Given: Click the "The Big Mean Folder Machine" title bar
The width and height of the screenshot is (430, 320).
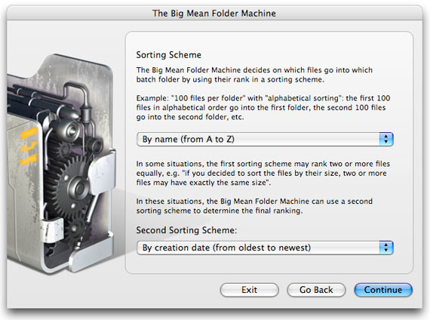Looking at the screenshot, I should tap(214, 13).
